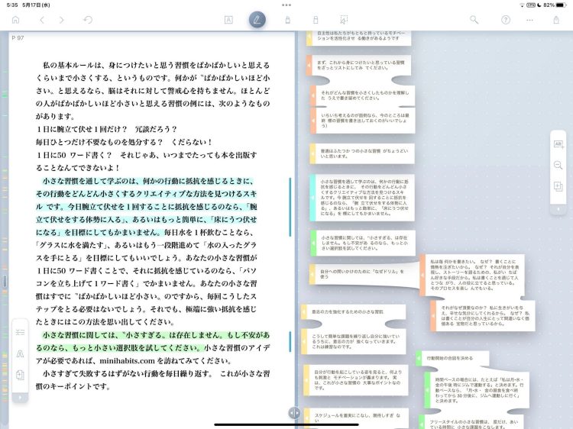Collapse the card starting それがどんな習慣を小さくした

point(313,95)
